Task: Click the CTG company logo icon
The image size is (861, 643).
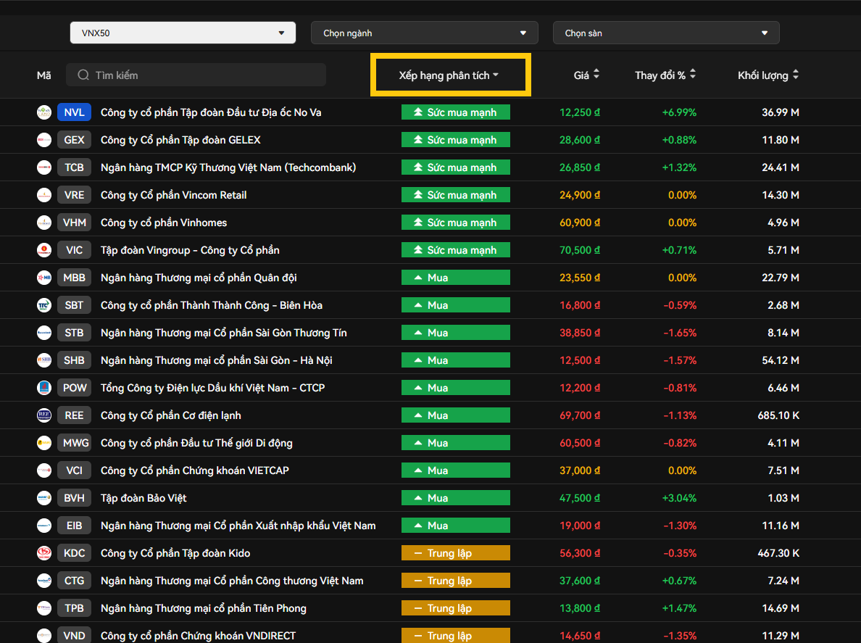Action: [44, 581]
